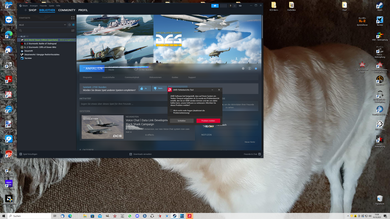The image size is (390, 219).
Task: Open the ALLE collection dropdown
Action: click(x=43, y=25)
